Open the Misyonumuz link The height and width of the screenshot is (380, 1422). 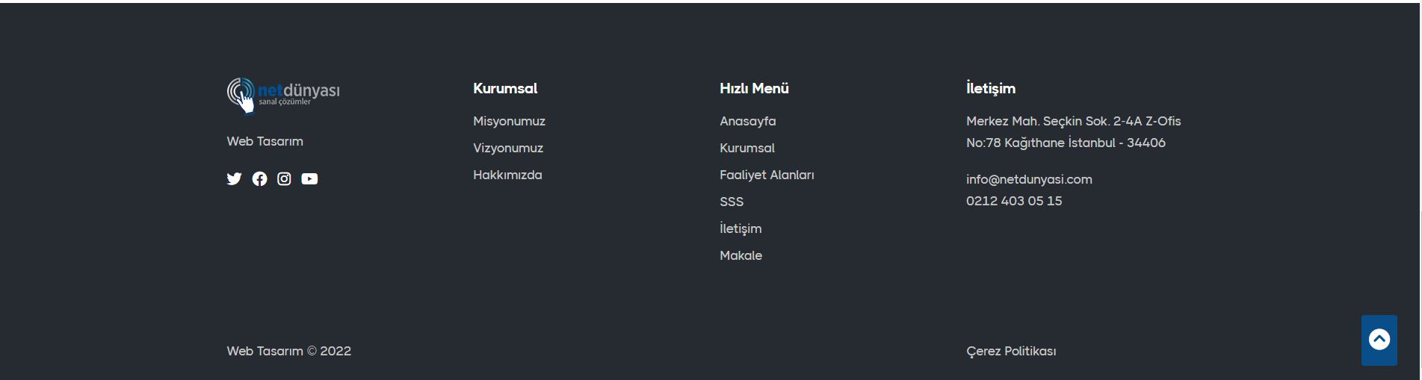(x=509, y=121)
